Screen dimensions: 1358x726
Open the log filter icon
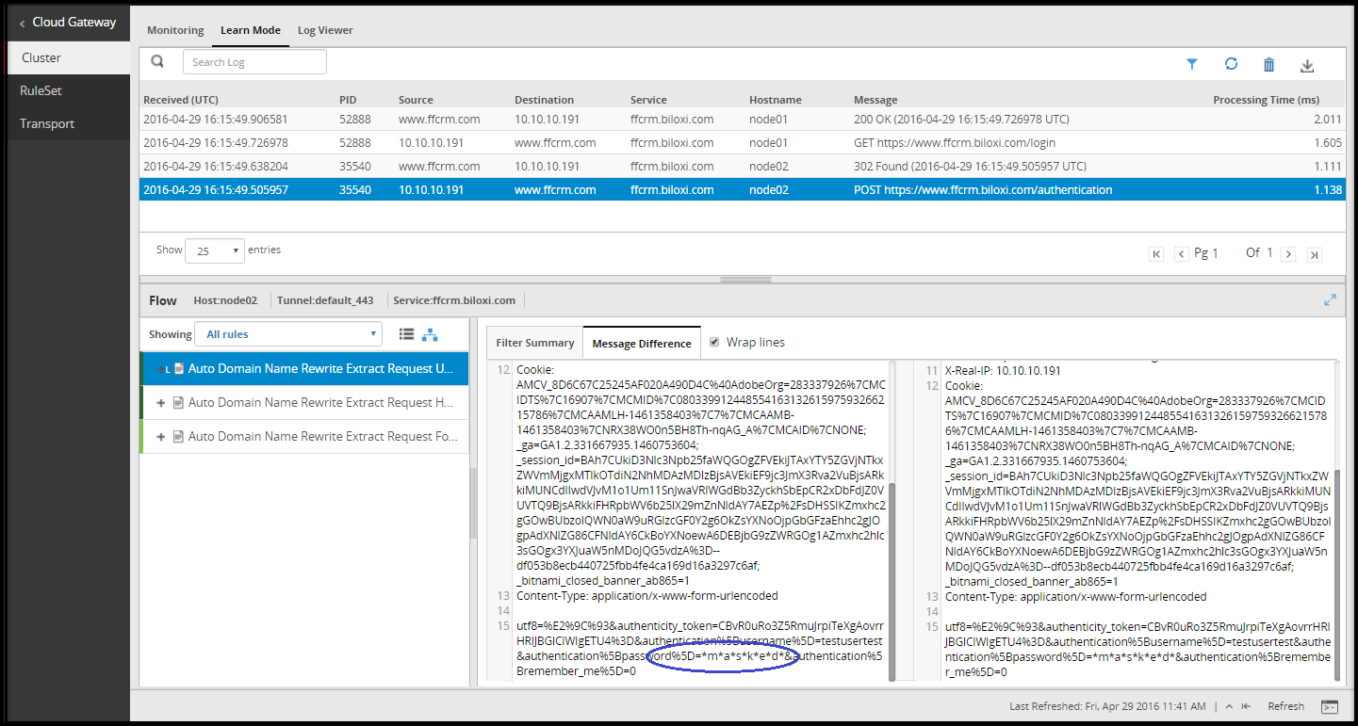coord(1192,64)
